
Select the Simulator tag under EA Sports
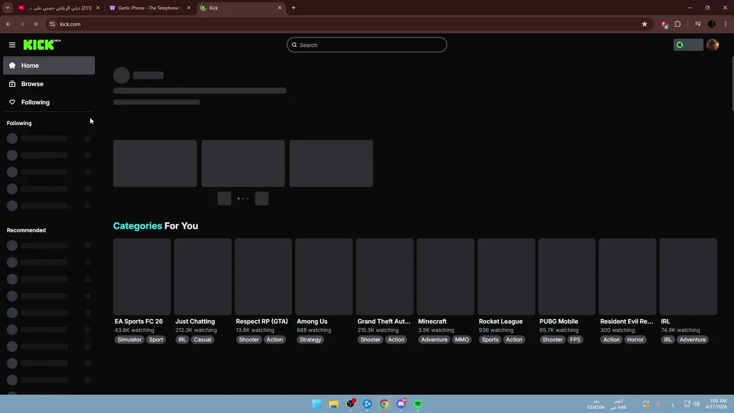click(x=130, y=340)
